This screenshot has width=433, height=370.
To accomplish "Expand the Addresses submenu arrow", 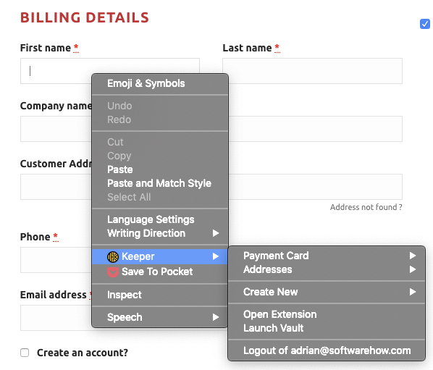I will (x=413, y=269).
